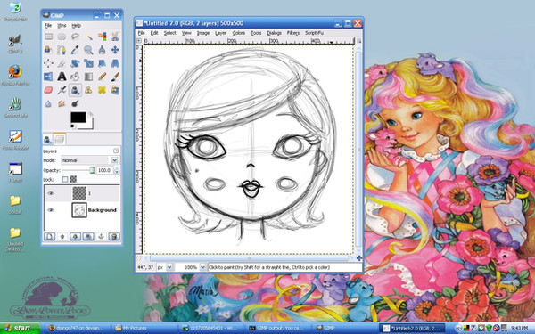
Task: Select the Fuzzy Select magic wand tool
Action: tap(88, 37)
